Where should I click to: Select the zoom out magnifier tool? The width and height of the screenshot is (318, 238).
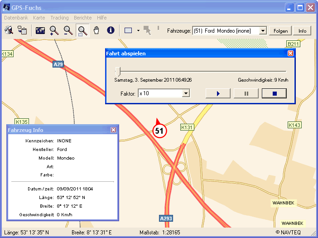[68, 30]
